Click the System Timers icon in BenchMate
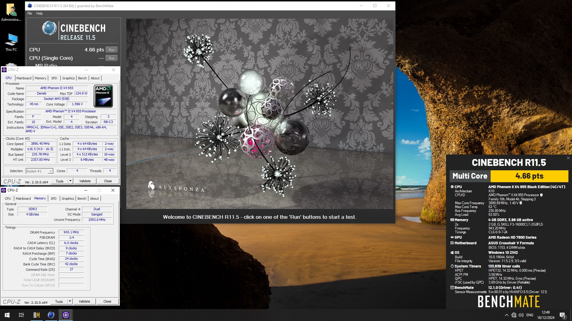Screen dimensions: 572x321 coord(452,266)
